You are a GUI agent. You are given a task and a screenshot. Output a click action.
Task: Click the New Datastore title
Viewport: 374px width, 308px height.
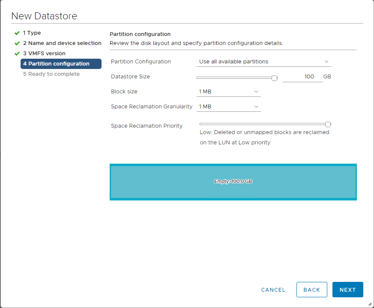click(44, 16)
